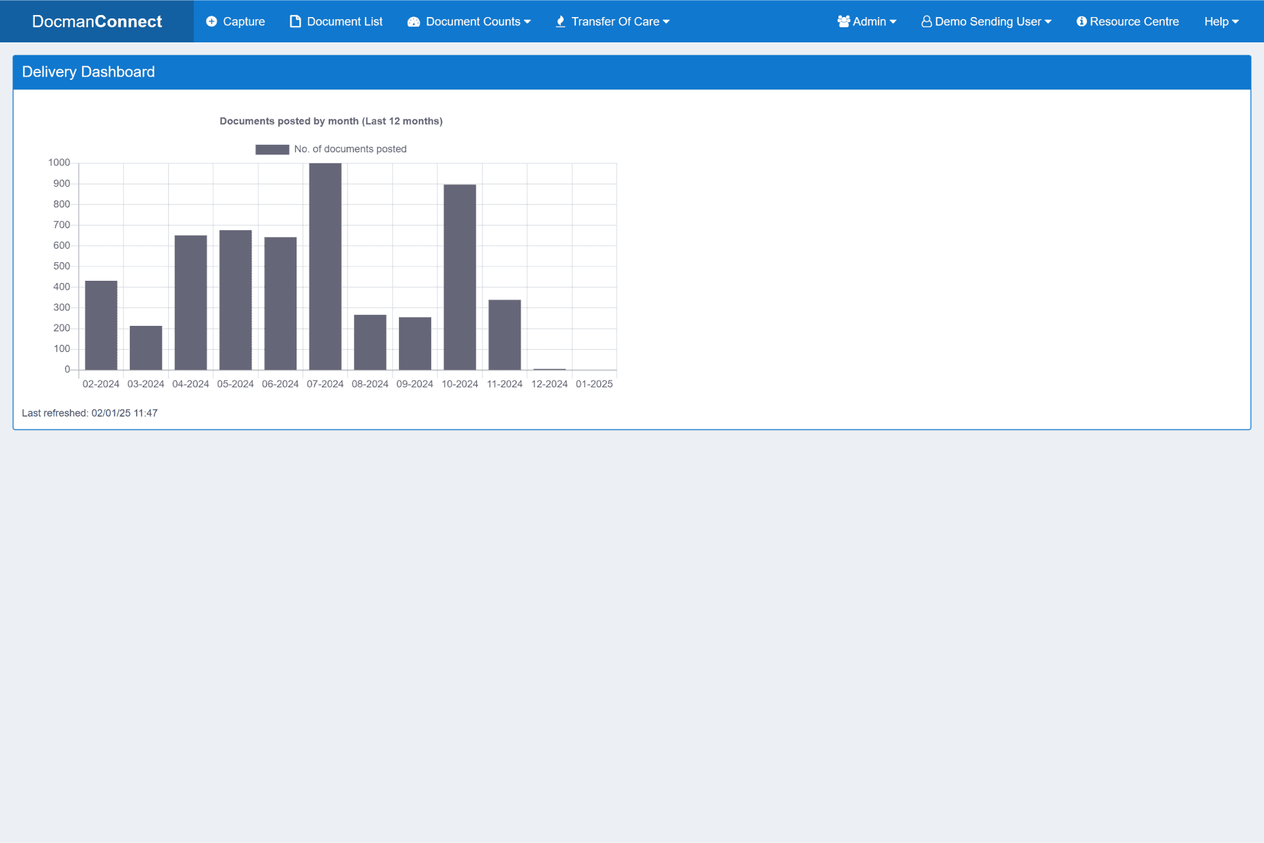Viewport: 1264px width, 843px height.
Task: Expand the Document Counts dropdown arrow
Action: point(527,22)
